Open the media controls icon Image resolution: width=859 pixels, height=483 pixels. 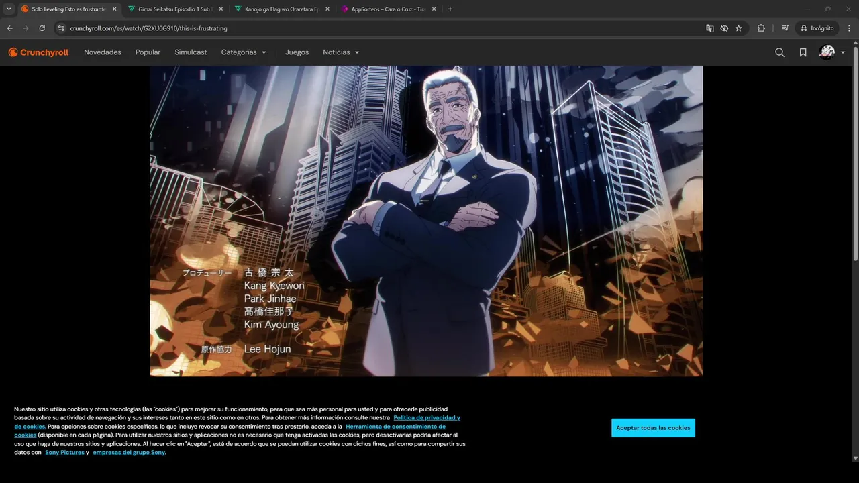click(785, 28)
